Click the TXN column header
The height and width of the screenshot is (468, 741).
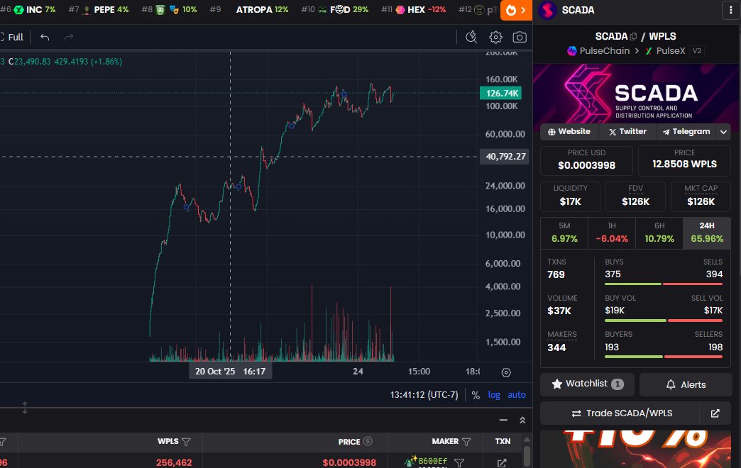click(503, 442)
